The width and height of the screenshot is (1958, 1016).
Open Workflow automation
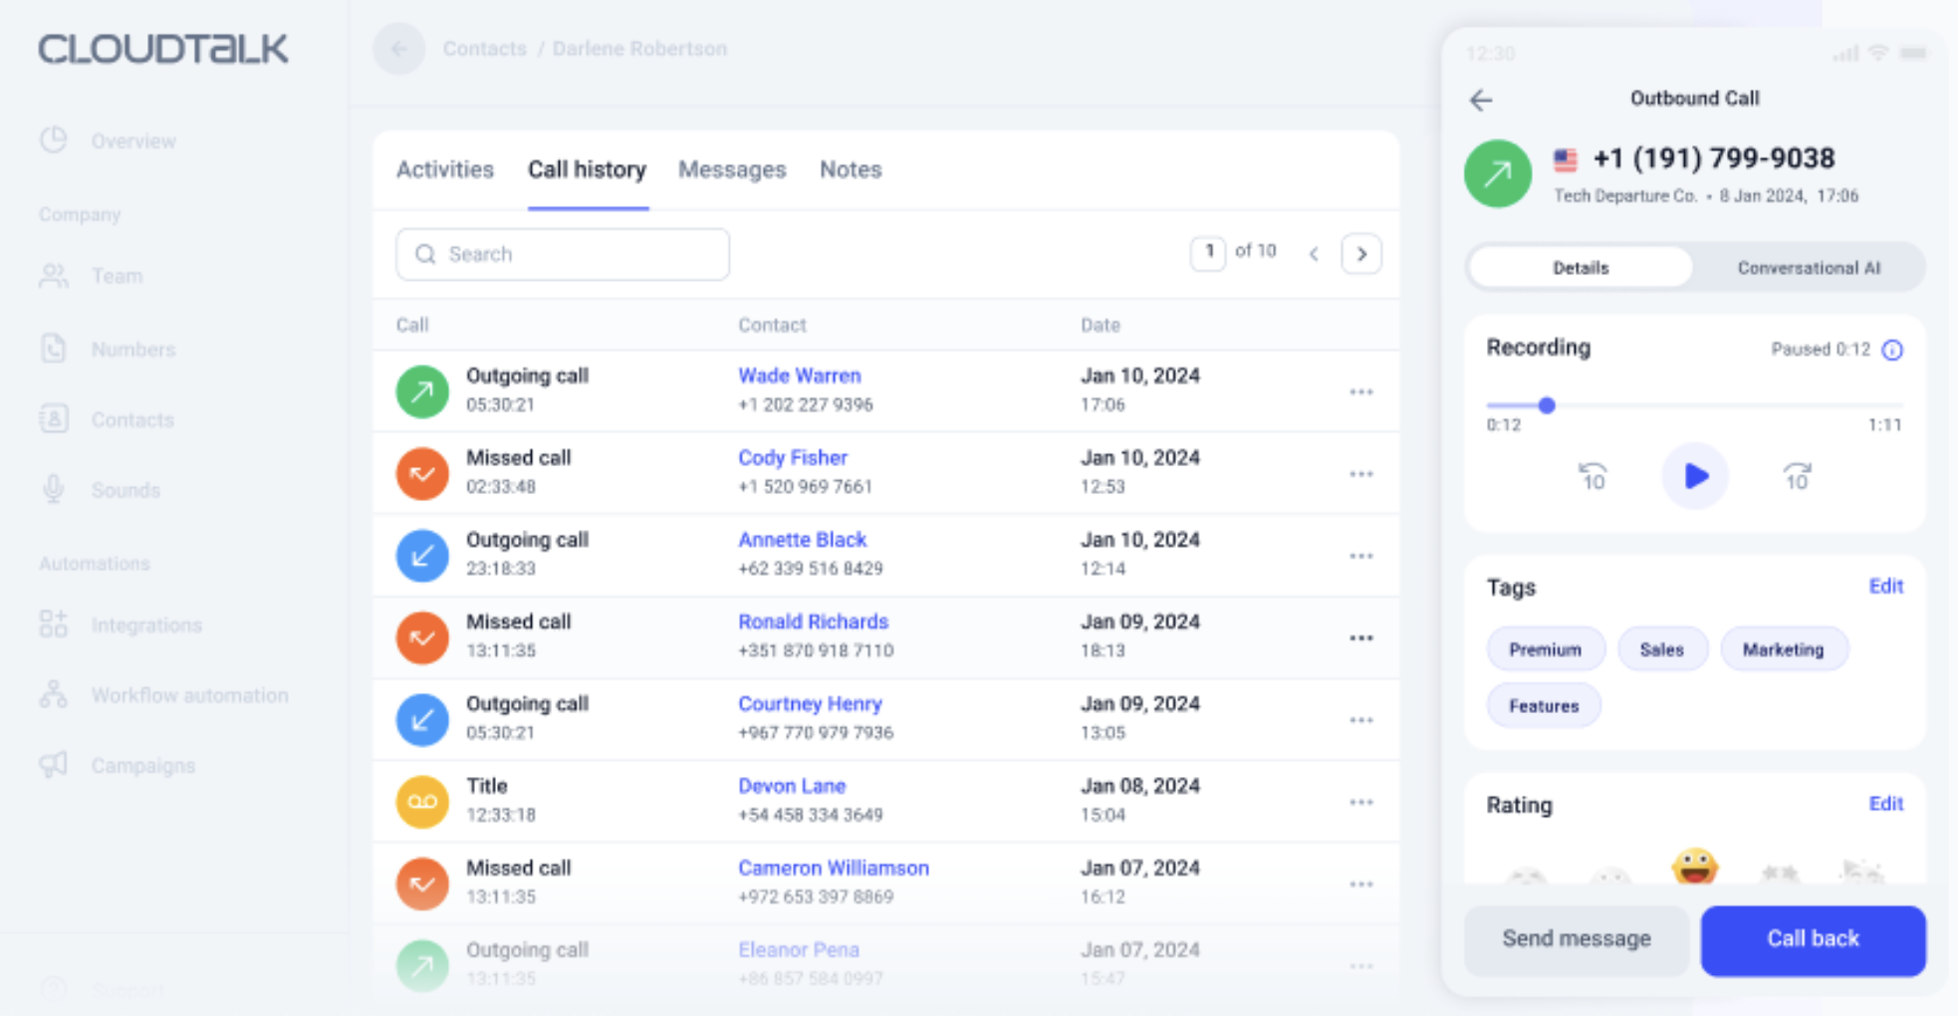[x=189, y=694]
